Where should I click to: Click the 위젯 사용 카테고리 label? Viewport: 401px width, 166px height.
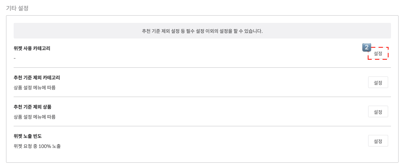coord(32,49)
